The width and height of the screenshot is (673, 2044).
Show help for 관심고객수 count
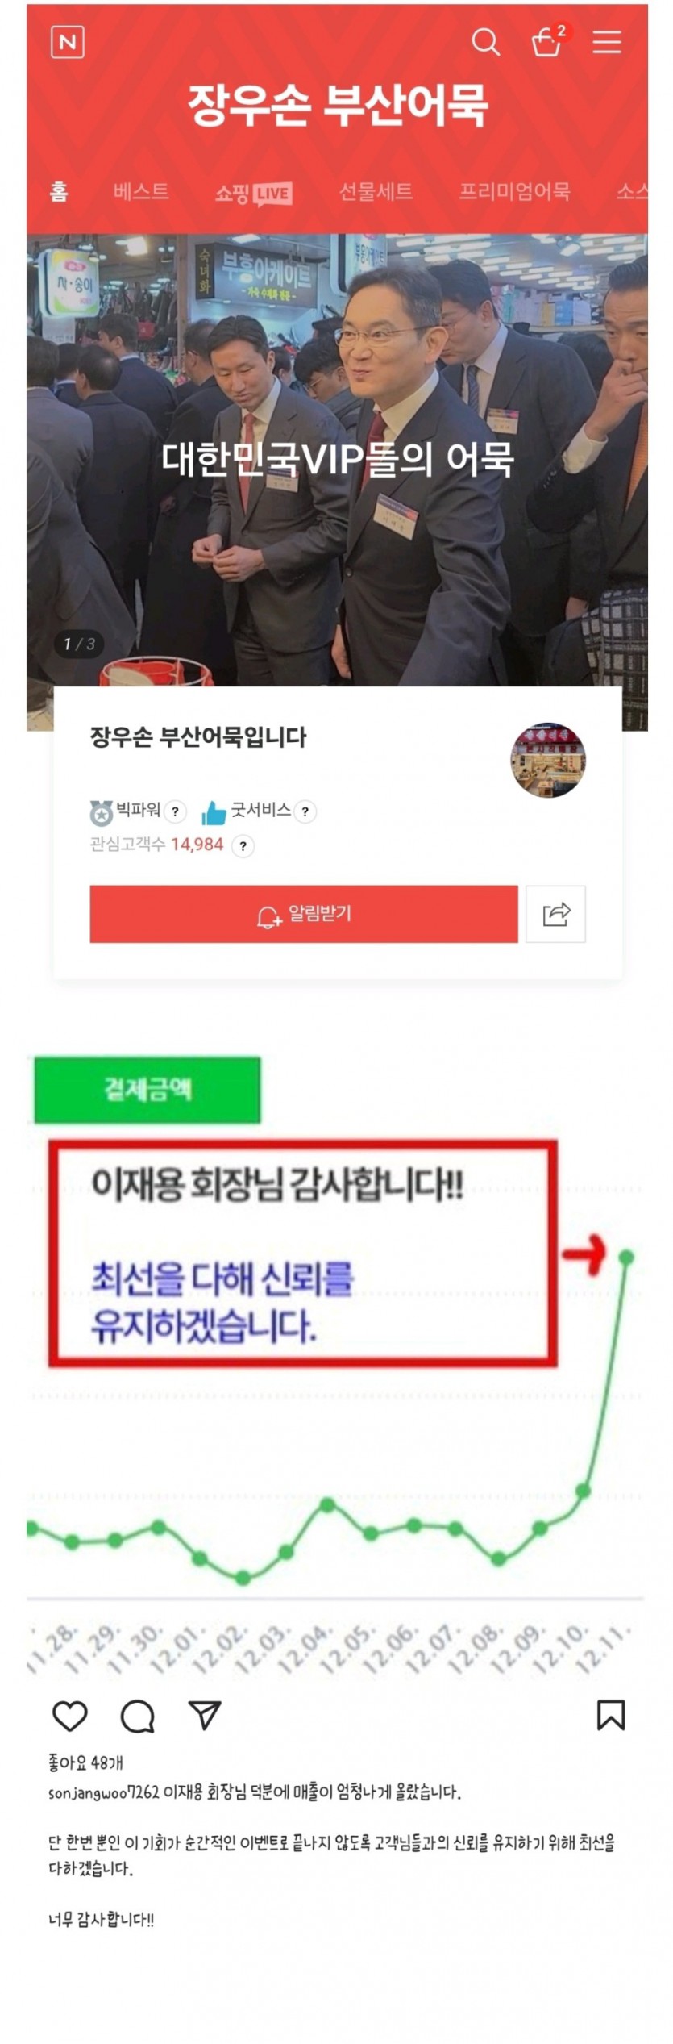coord(243,845)
